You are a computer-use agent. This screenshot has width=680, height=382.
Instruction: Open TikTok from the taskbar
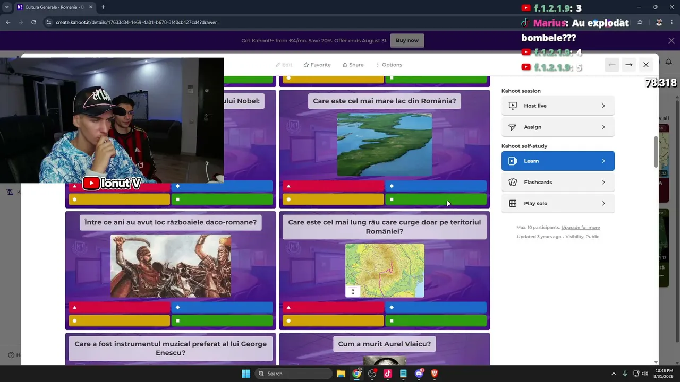(388, 374)
